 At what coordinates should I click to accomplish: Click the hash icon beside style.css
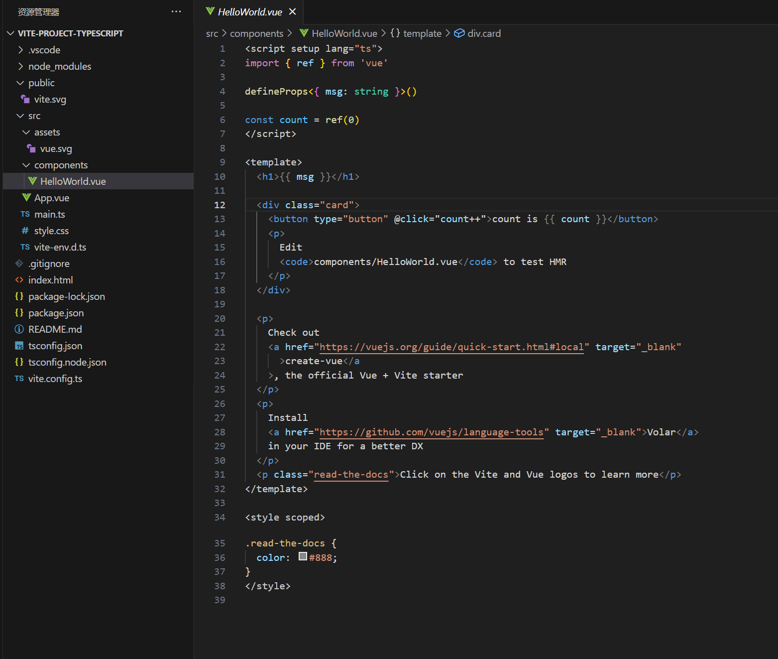pos(25,231)
